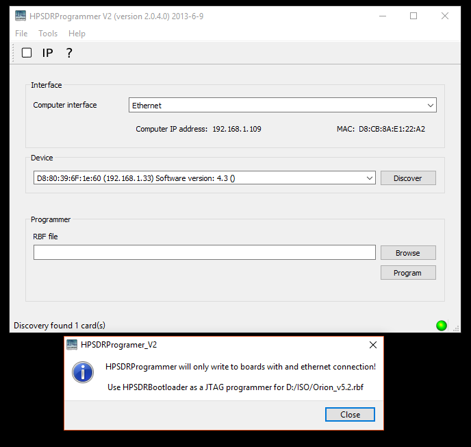Click the 'Discovery found 1 card(s)' status text

tap(60, 326)
